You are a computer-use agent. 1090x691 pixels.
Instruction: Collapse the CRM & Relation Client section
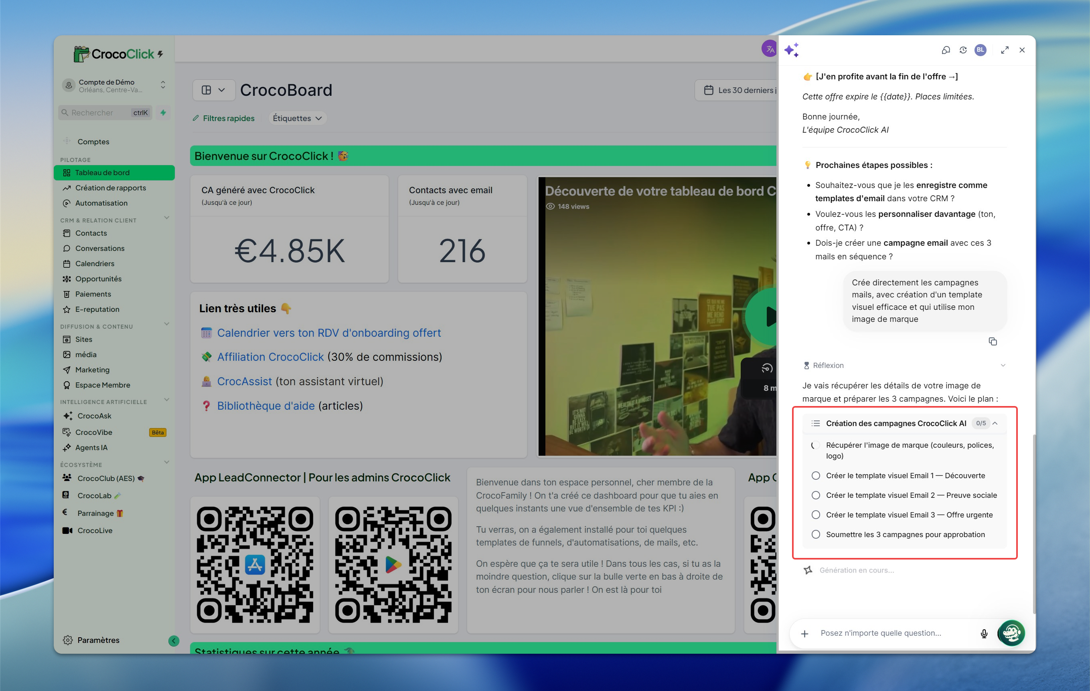coord(166,218)
